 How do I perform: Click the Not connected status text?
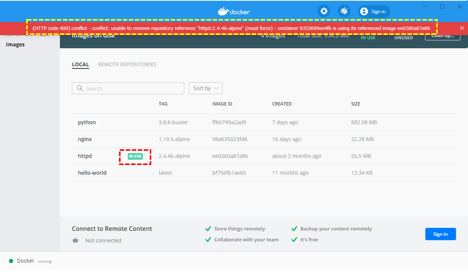tap(103, 241)
